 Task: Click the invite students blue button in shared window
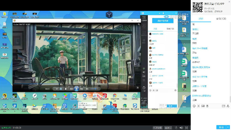pyautogui.click(x=163, y=21)
